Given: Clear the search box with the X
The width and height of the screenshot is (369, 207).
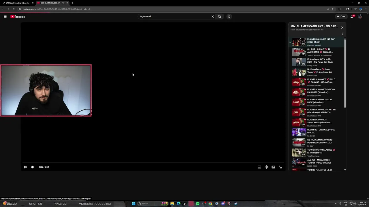Looking at the screenshot, I should point(212,16).
